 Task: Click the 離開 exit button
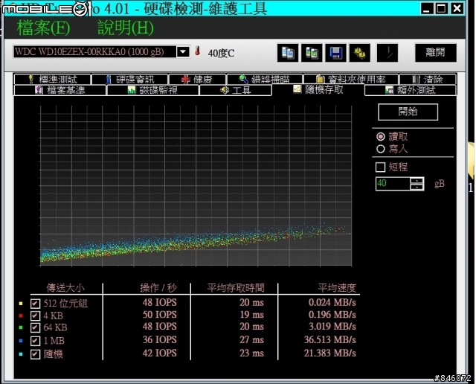coord(436,53)
